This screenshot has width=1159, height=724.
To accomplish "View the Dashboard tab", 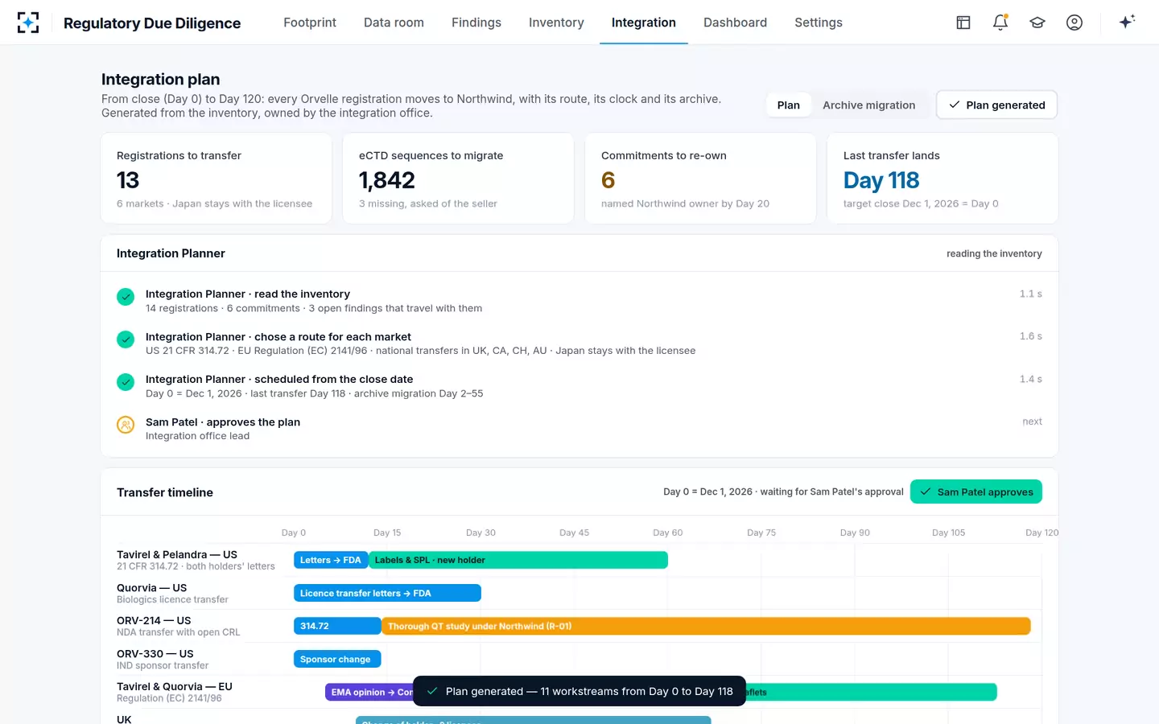I will (735, 23).
